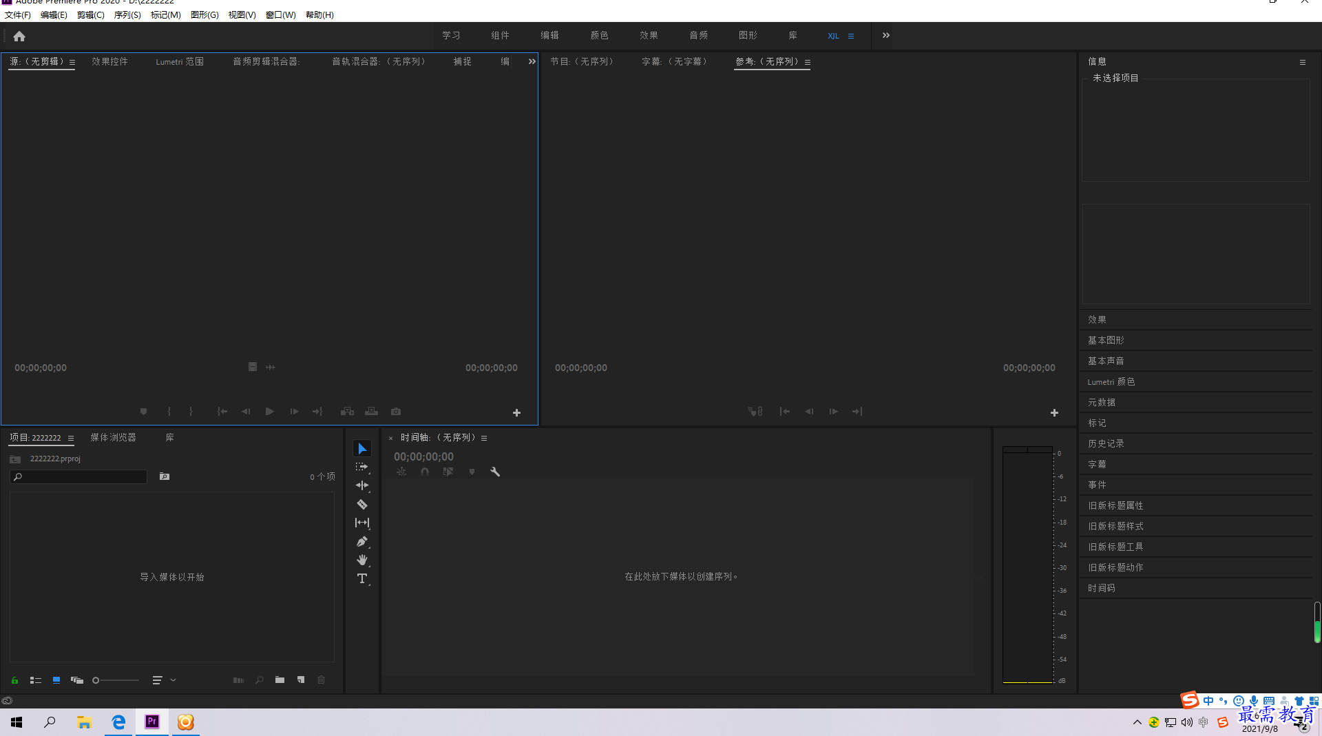Open info panel hamburger menu
Viewport: 1322px width, 736px height.
coord(1303,62)
